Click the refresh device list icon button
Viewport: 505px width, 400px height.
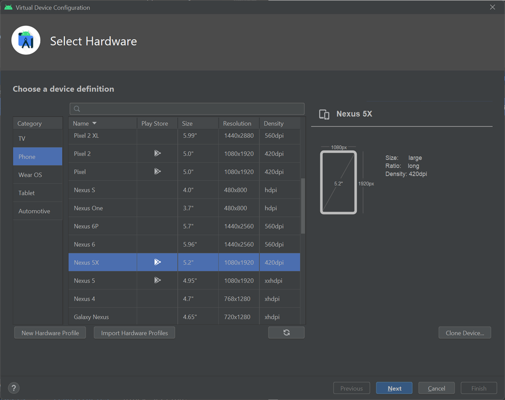tap(286, 332)
